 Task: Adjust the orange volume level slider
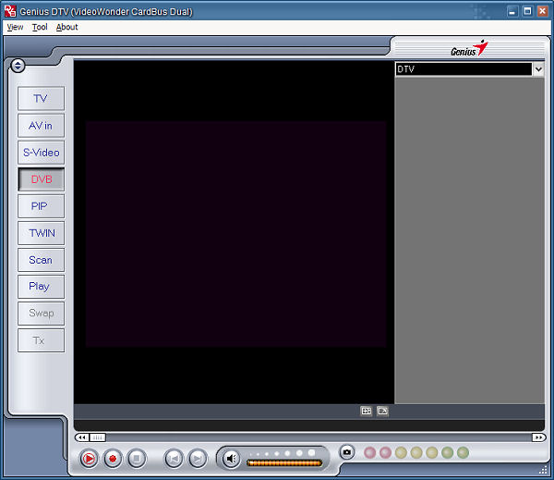click(283, 463)
